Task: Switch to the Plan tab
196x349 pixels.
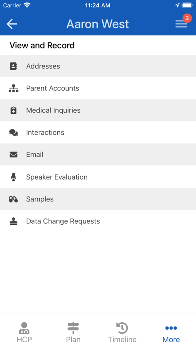Action: tap(73, 332)
